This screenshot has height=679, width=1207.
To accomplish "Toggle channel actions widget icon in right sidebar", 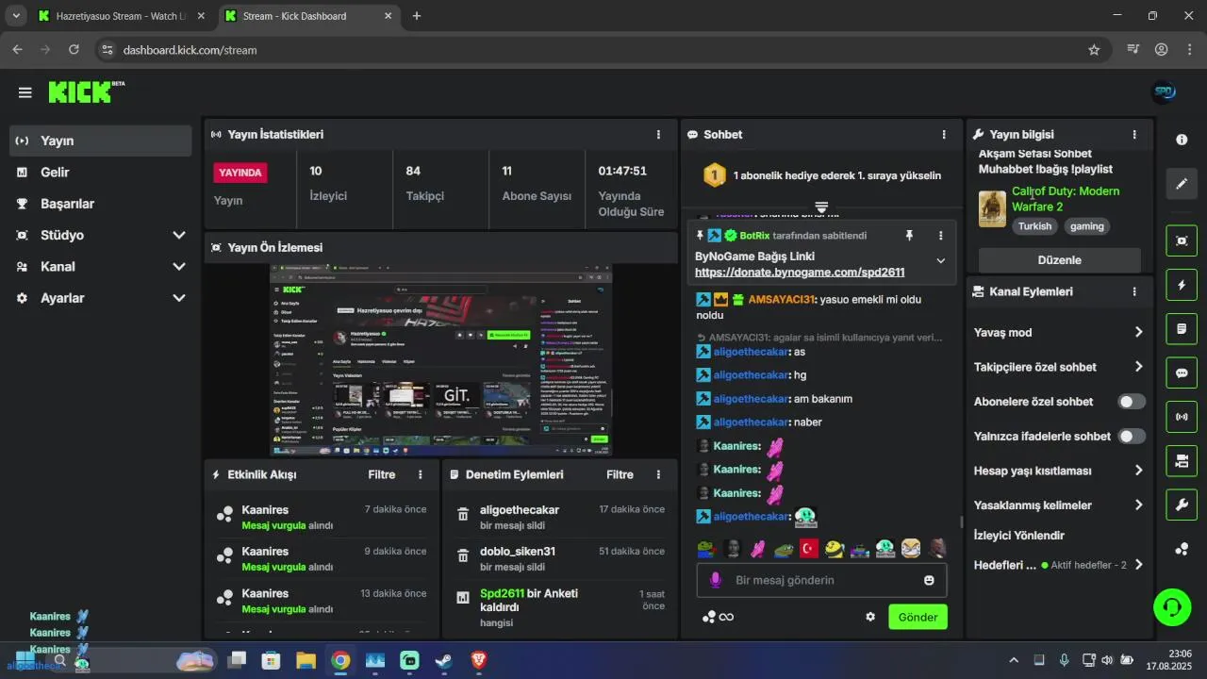I will click(1182, 461).
